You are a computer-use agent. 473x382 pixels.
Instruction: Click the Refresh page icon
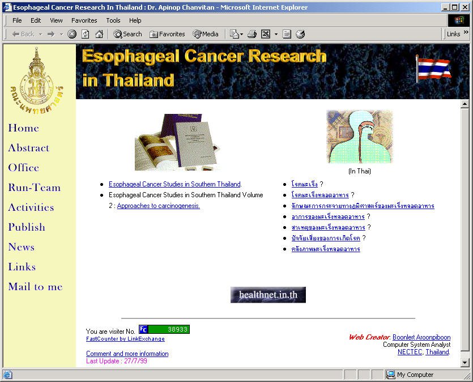point(86,34)
